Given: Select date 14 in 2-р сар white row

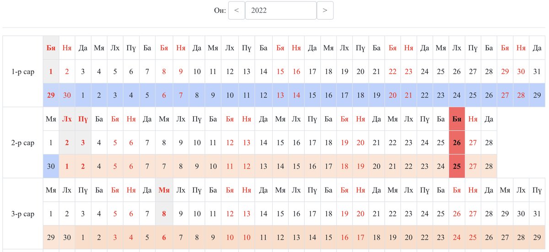Looking at the screenshot, I should (263, 143).
